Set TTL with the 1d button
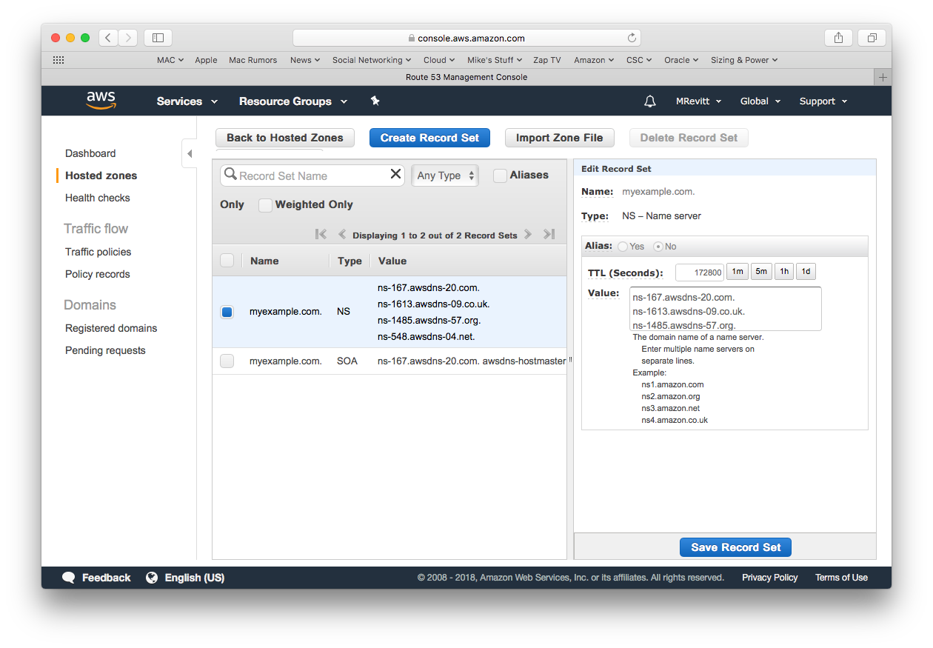This screenshot has height=648, width=933. pos(806,272)
